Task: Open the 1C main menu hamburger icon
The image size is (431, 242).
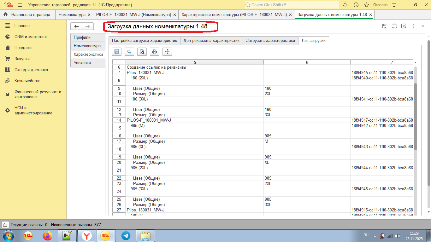Action: click(x=20, y=5)
